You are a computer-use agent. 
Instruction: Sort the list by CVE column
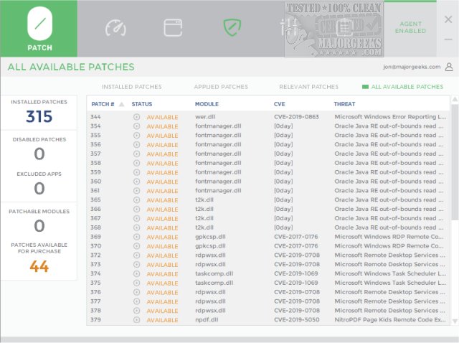(279, 105)
